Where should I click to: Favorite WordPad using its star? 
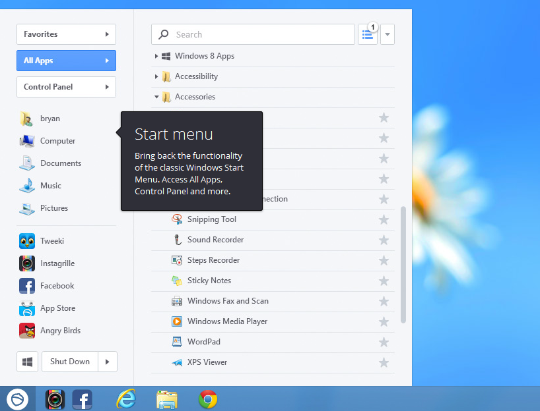pos(384,342)
